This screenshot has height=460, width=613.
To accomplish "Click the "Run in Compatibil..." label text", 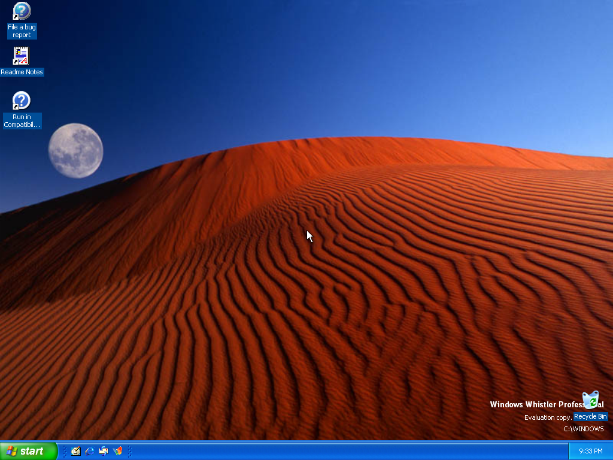I will (22, 121).
